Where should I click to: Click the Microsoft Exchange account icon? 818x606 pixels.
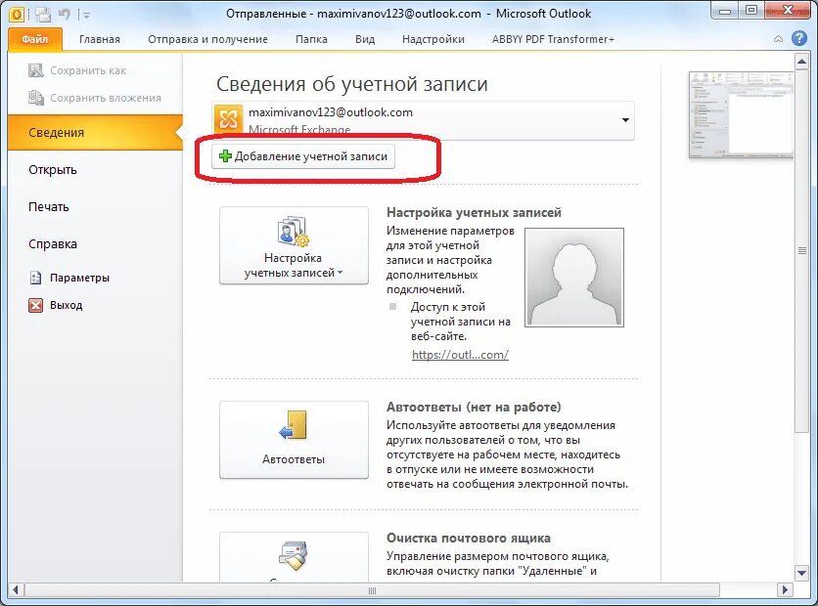point(228,119)
